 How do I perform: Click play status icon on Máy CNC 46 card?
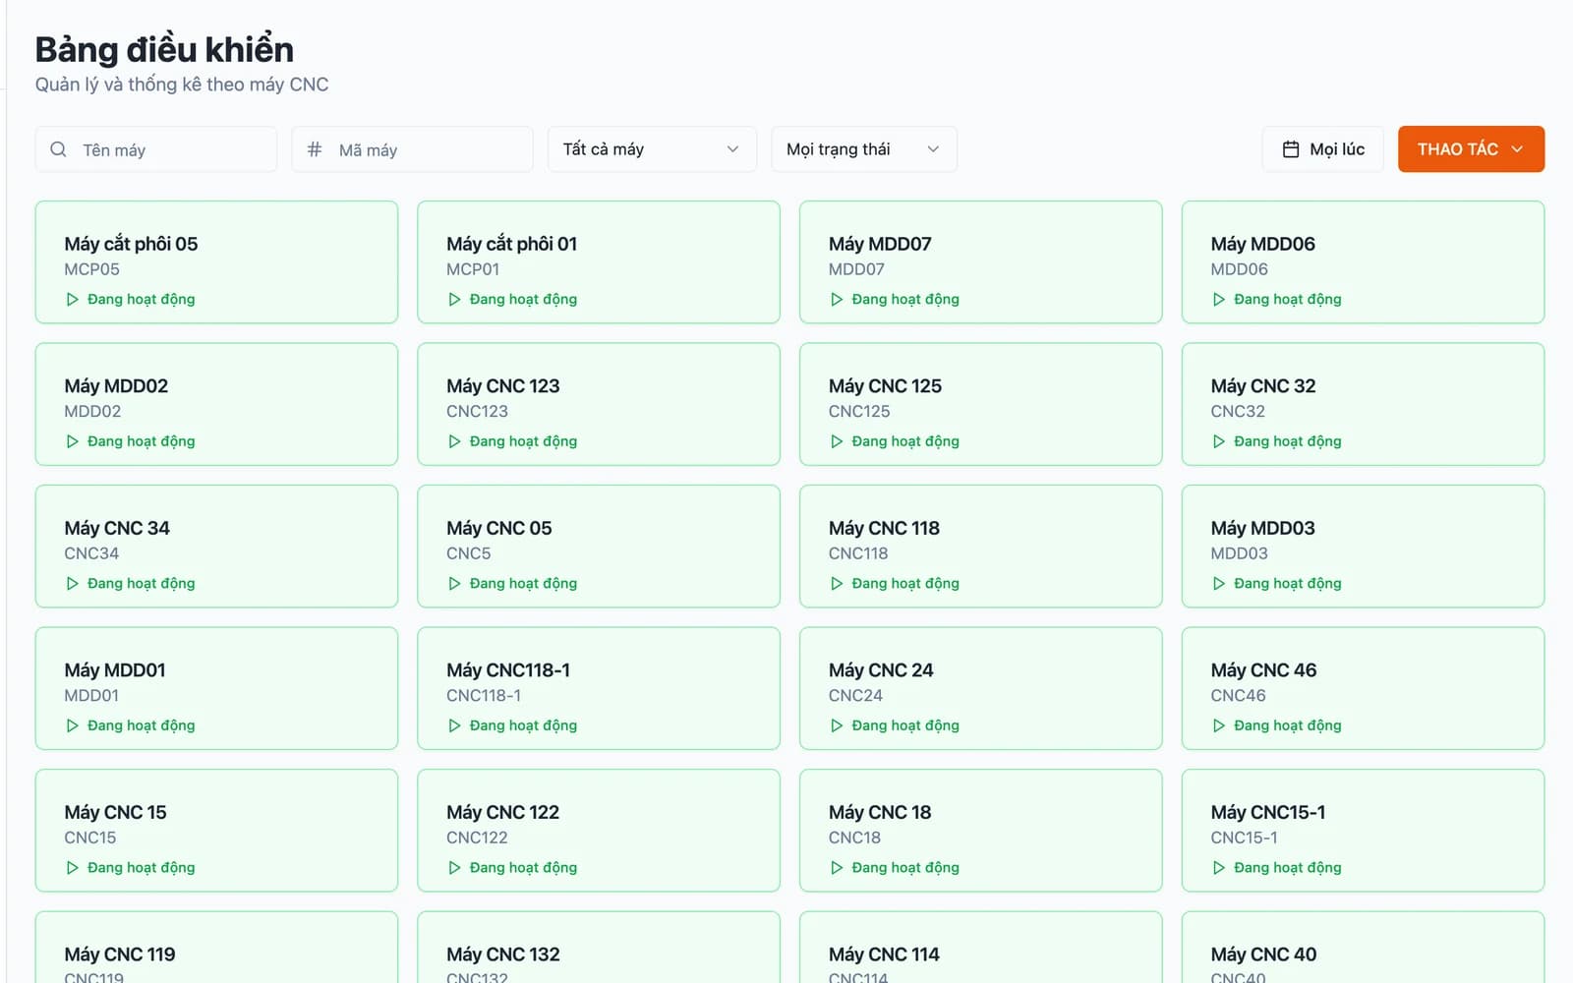tap(1219, 725)
